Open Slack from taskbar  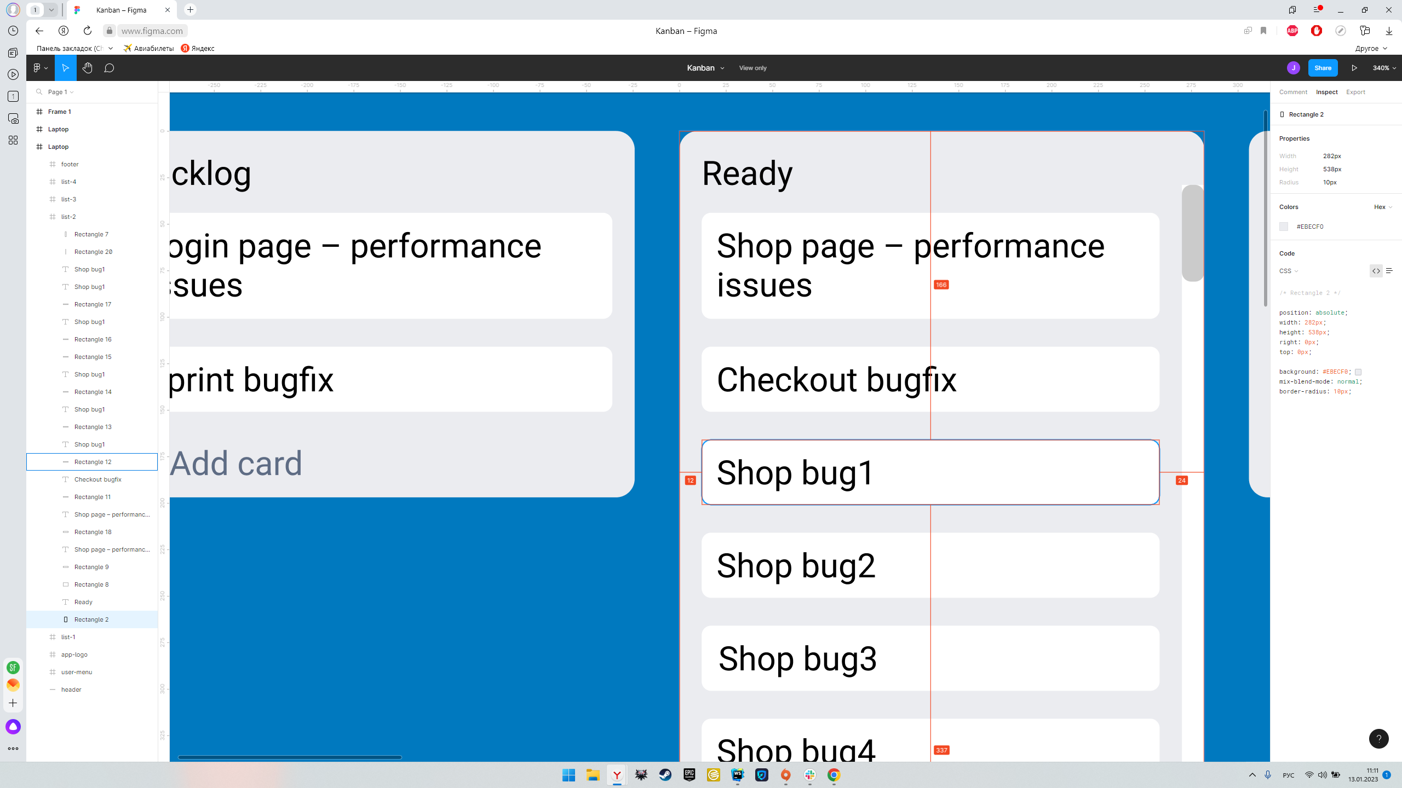point(809,775)
